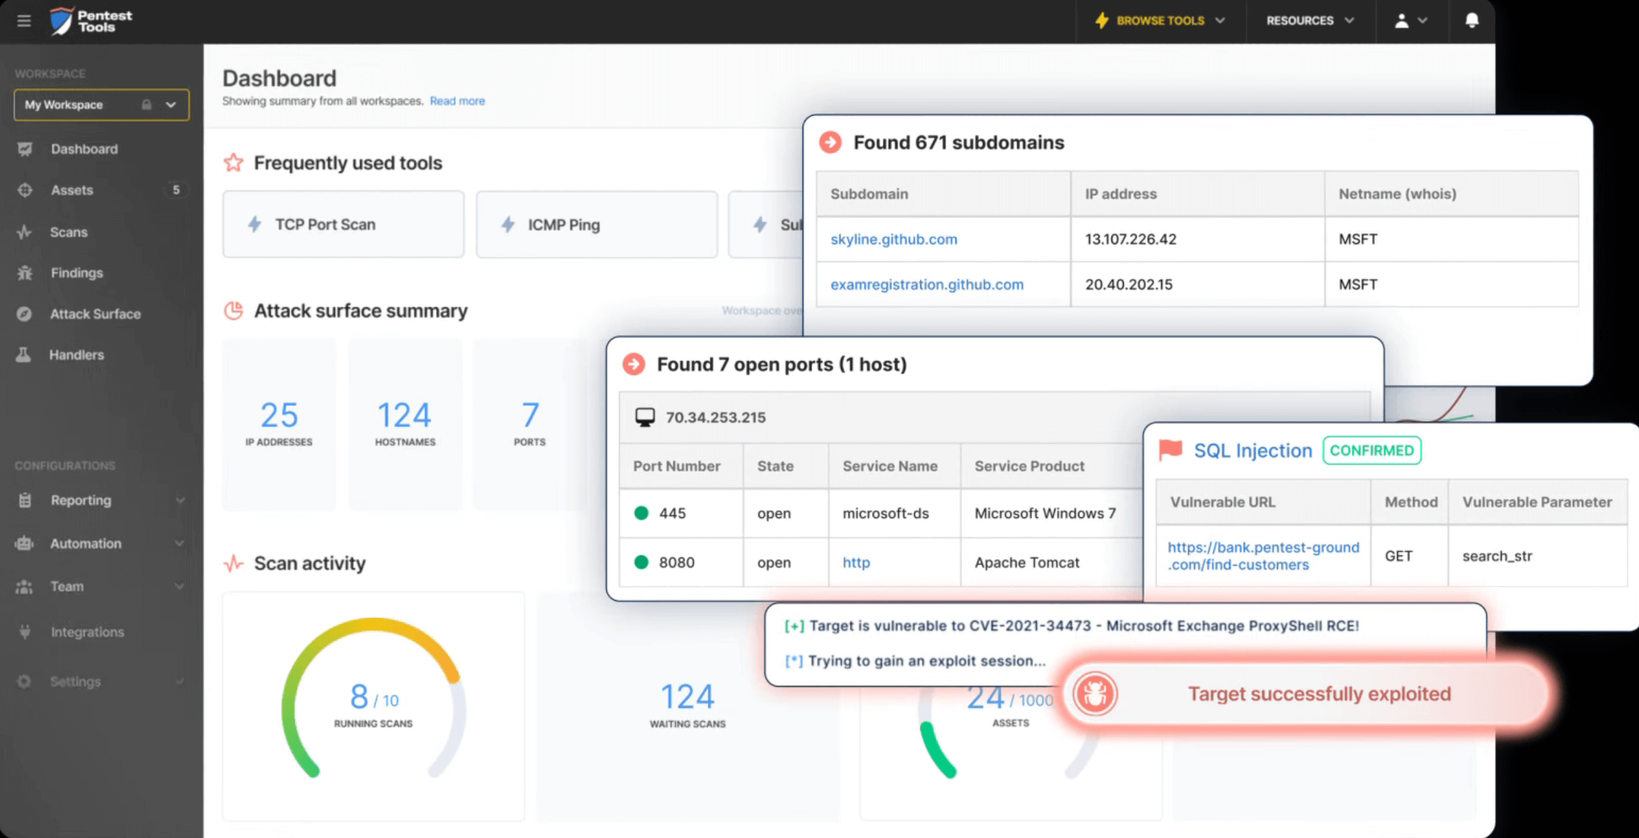Click the notifications bell icon
This screenshot has height=838, width=1639.
point(1471,20)
